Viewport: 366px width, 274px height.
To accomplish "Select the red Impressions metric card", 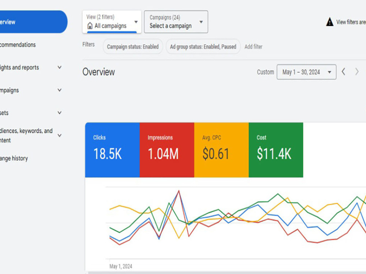I will (x=167, y=150).
